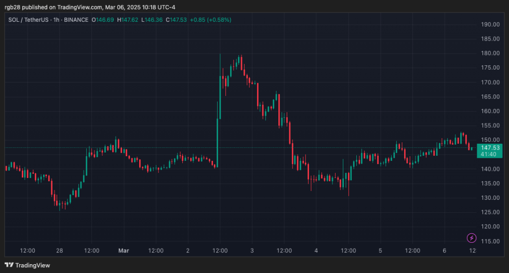Select the 28 date label on time axis
The height and width of the screenshot is (273, 509).
pos(60,251)
